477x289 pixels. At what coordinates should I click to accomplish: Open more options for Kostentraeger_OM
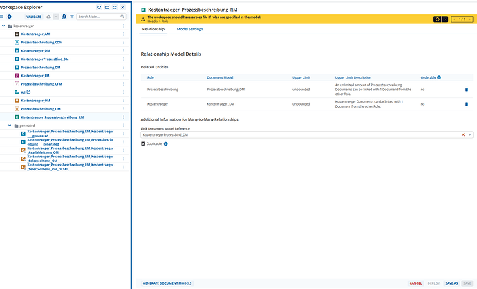point(124,101)
